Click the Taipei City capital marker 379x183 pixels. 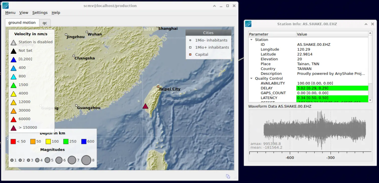pos(158,87)
